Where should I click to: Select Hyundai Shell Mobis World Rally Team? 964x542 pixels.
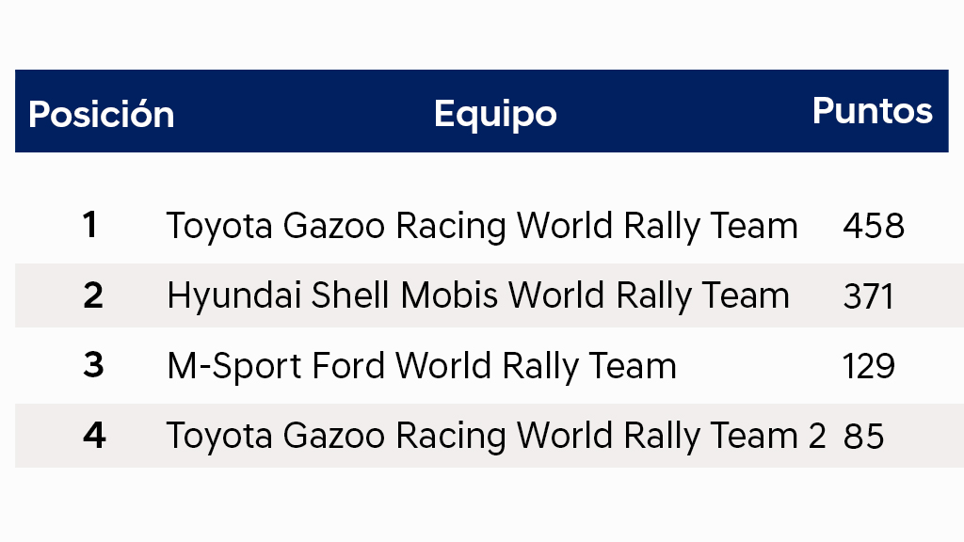tap(477, 296)
